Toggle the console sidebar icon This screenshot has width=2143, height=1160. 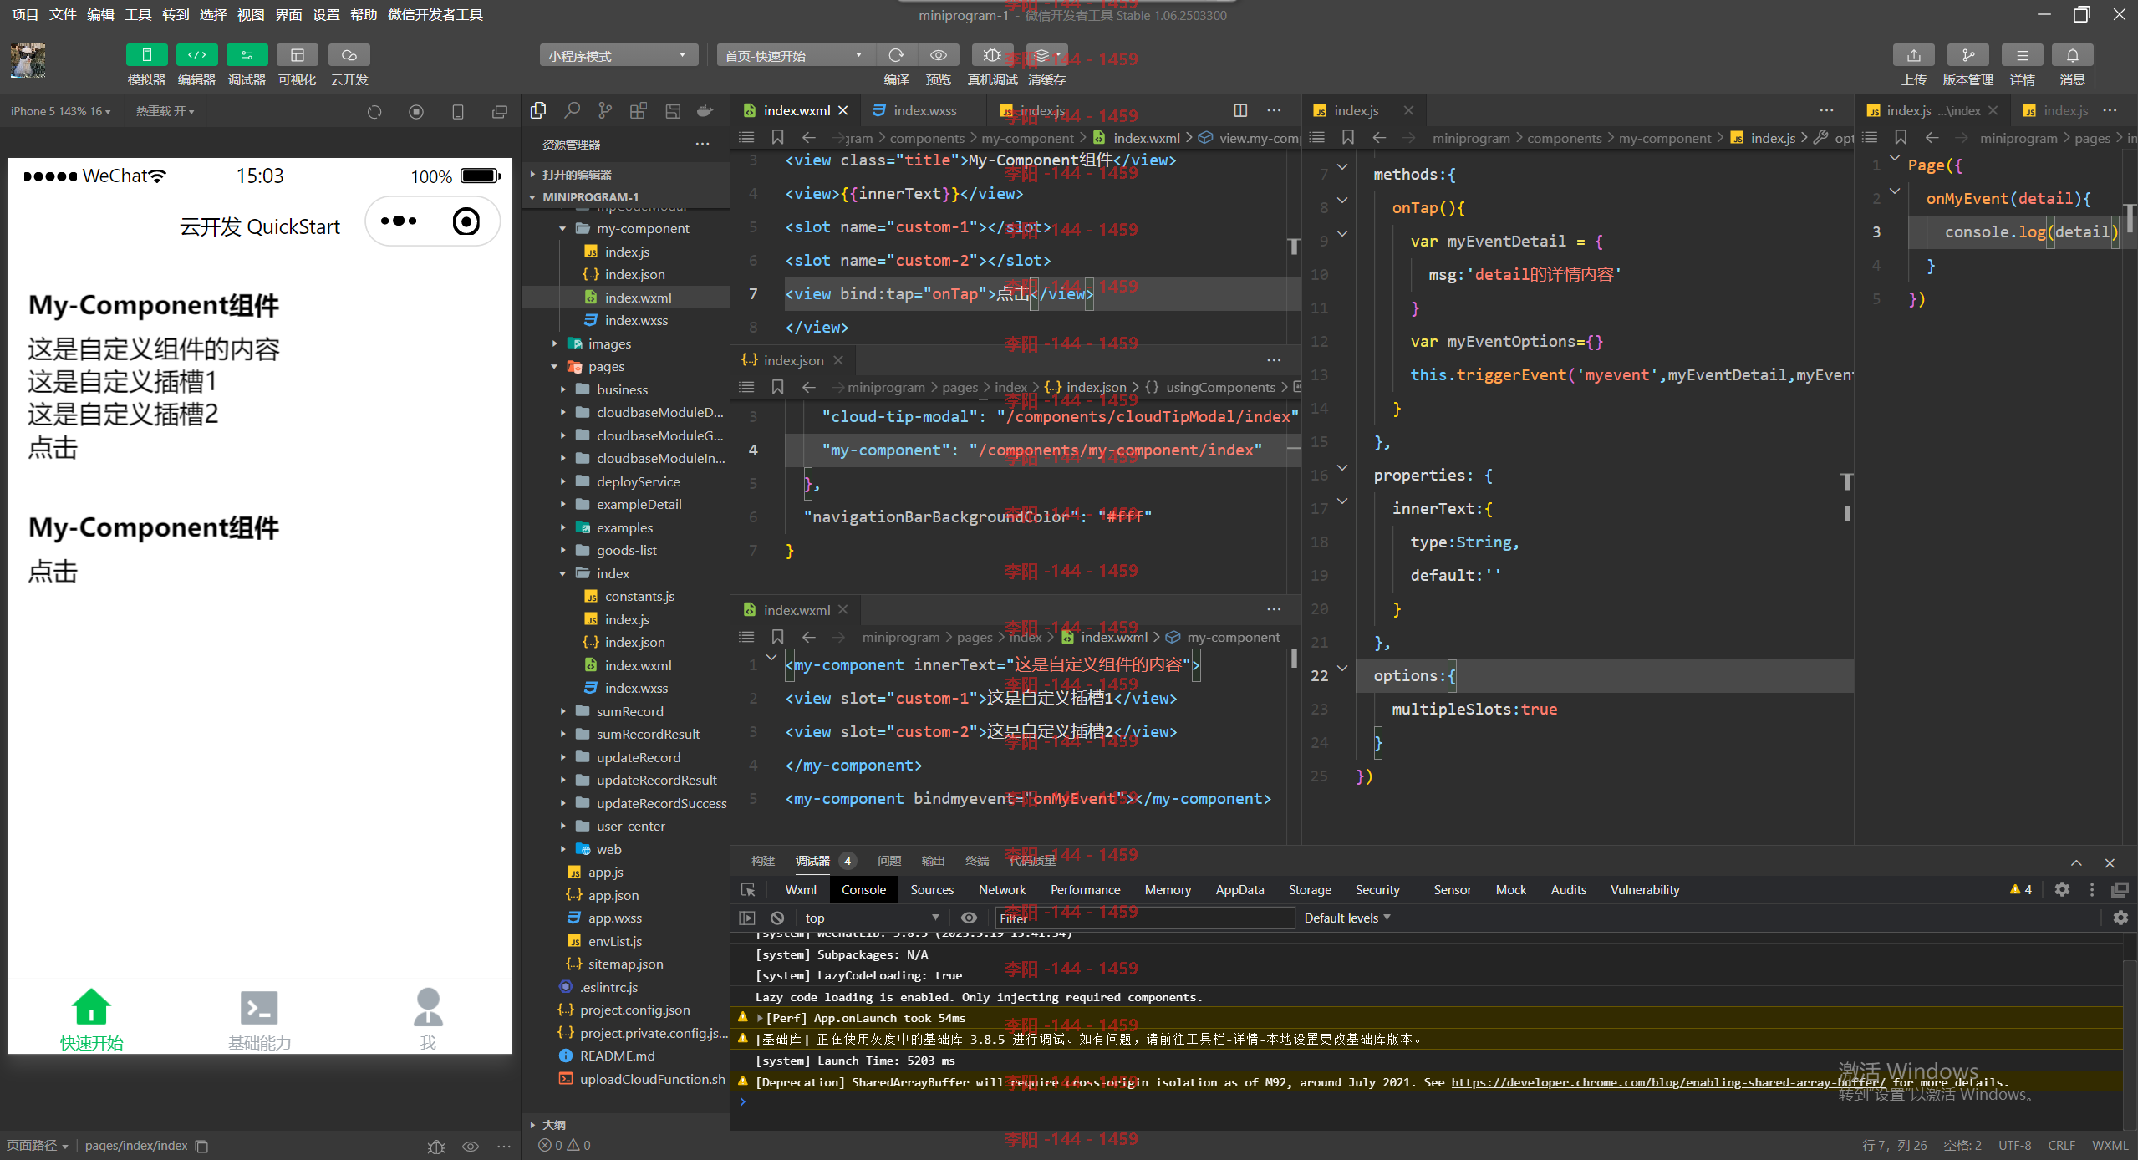(747, 918)
